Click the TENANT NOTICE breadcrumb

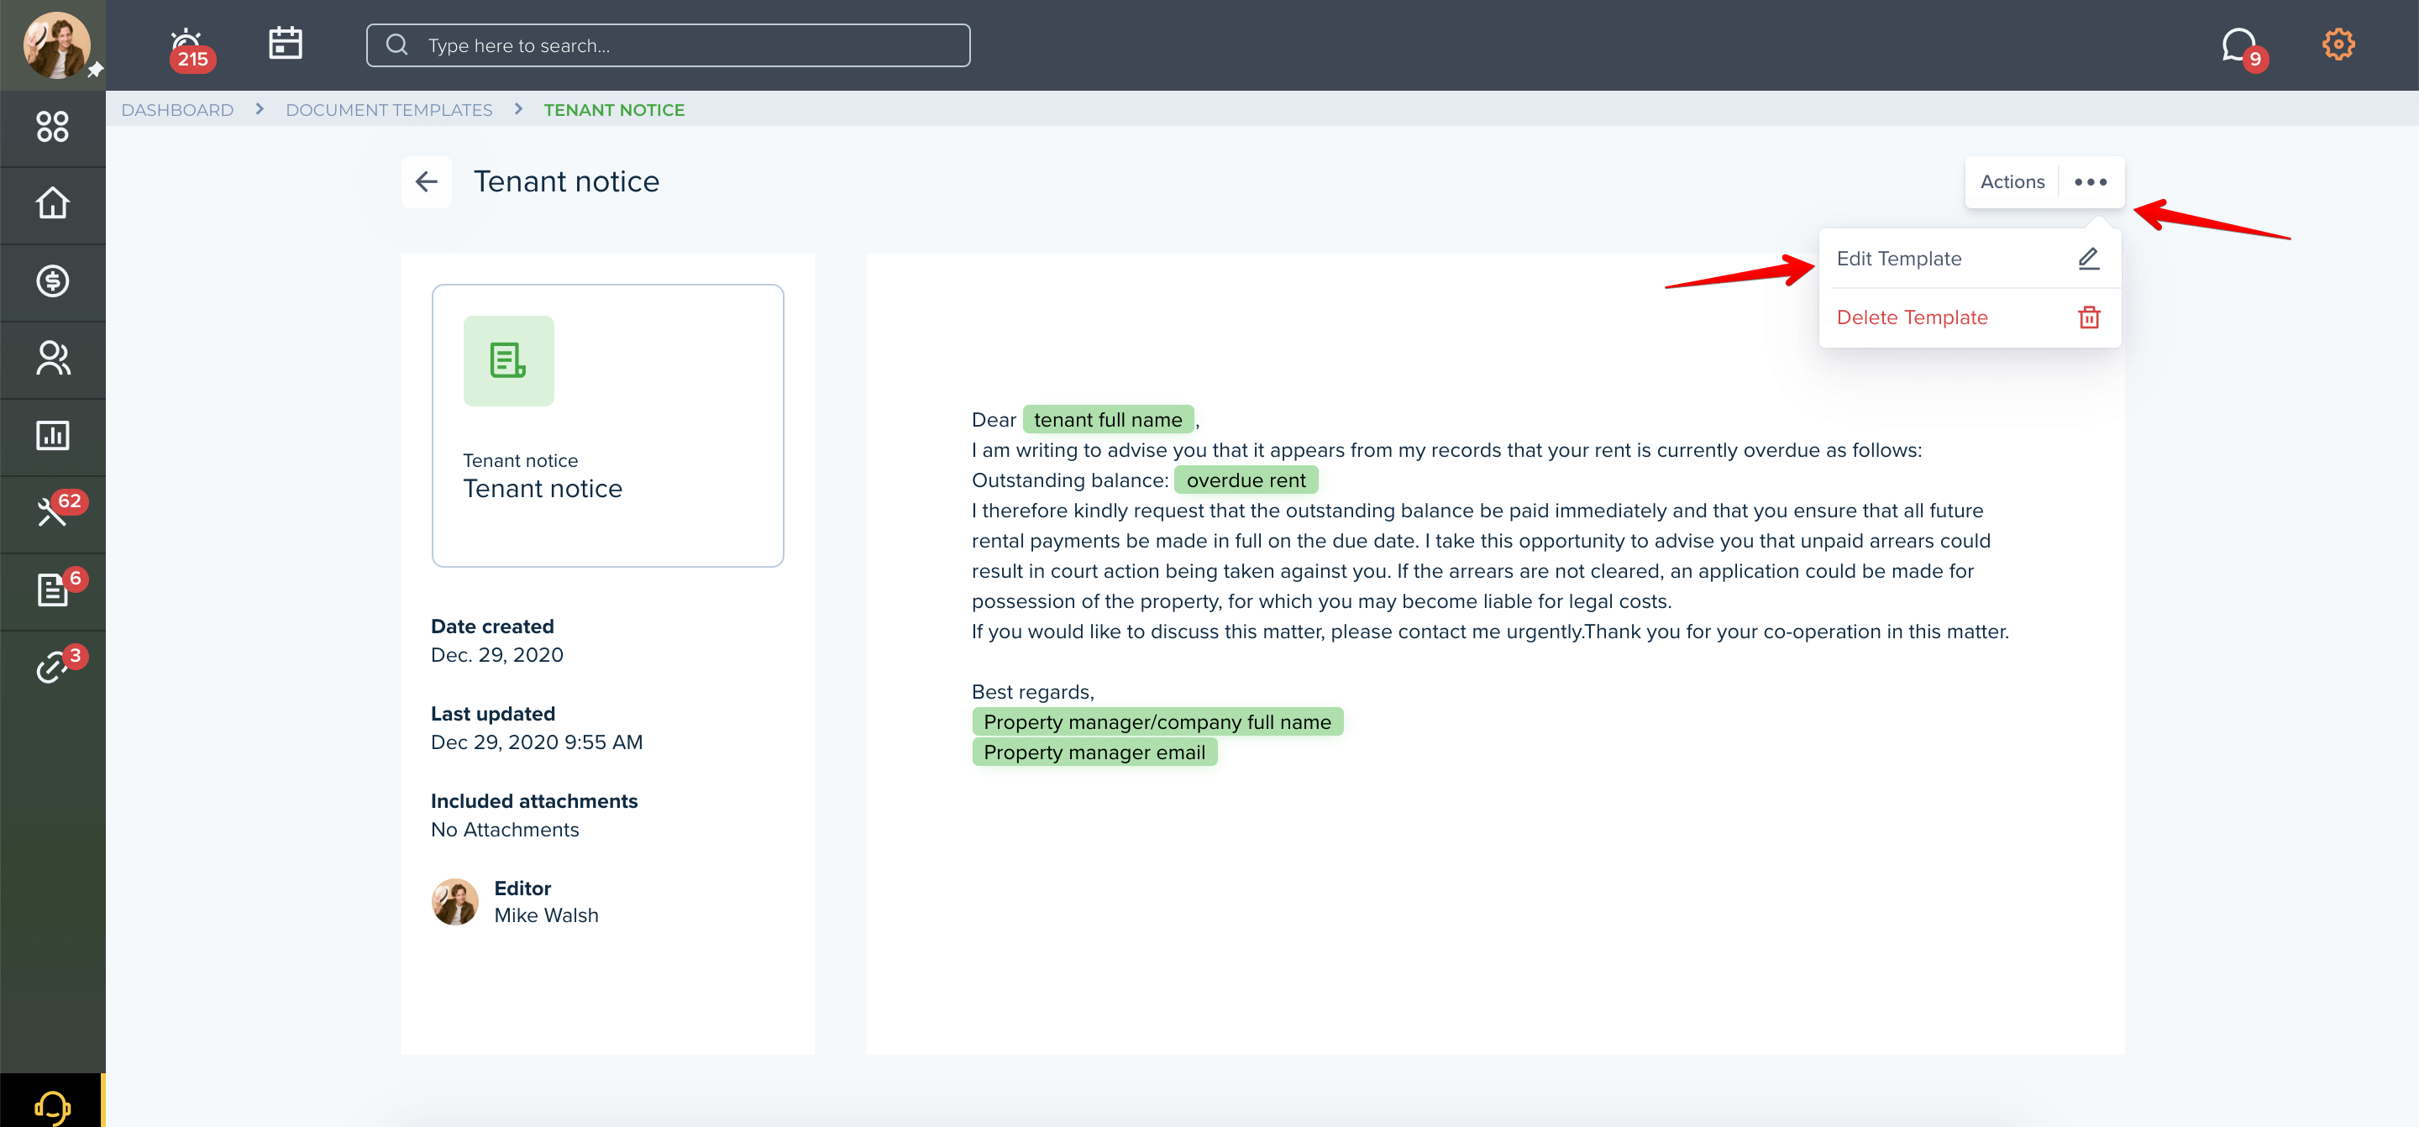[614, 110]
